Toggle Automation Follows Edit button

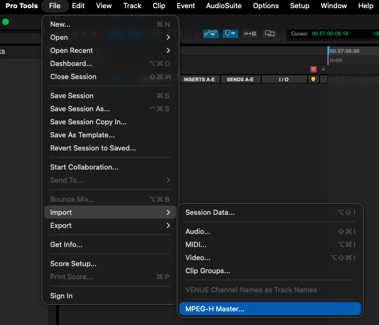click(x=210, y=33)
